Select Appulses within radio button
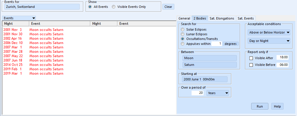 [x=183, y=44]
